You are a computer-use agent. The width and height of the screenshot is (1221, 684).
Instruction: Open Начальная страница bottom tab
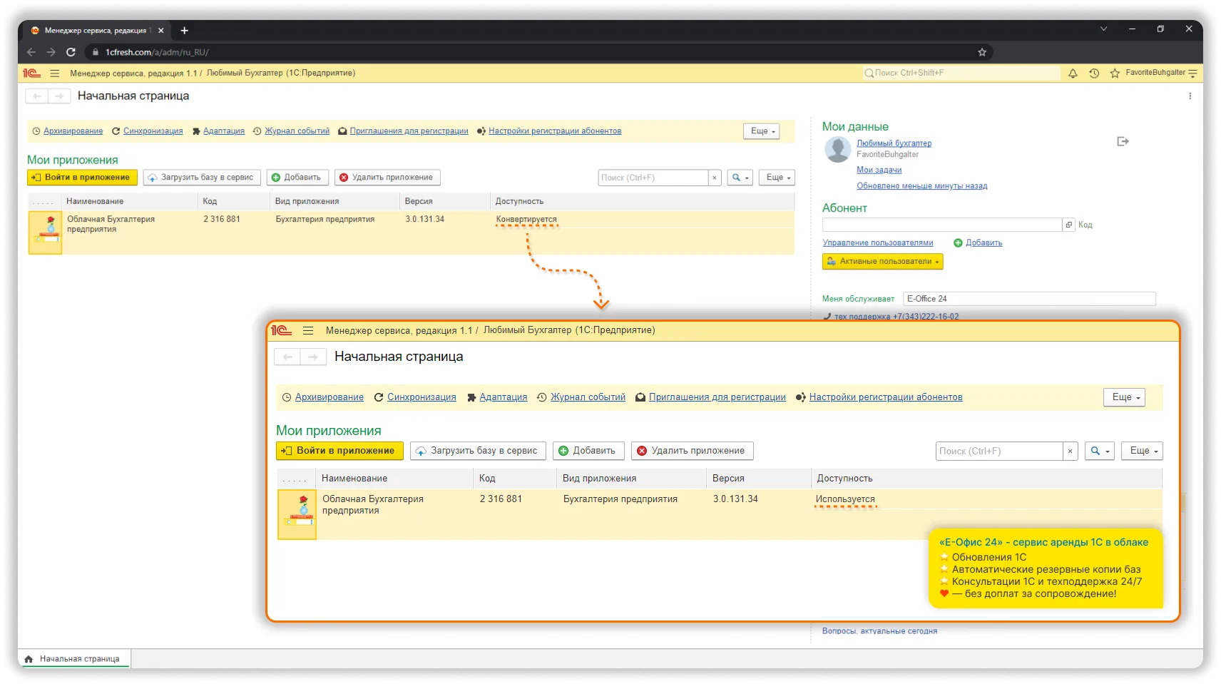click(x=74, y=659)
